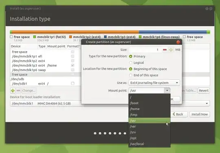Click the remove partition minus icon

click(18, 90)
